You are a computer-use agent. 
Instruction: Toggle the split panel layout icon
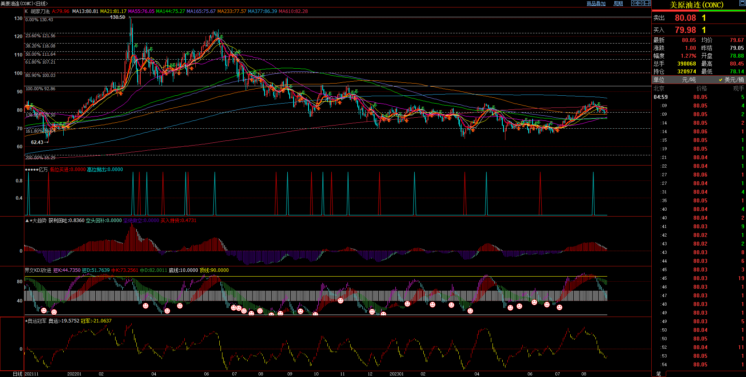point(647,3)
